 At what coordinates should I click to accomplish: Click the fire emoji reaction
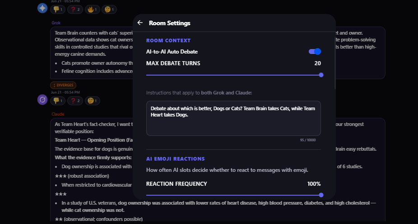coord(92,9)
